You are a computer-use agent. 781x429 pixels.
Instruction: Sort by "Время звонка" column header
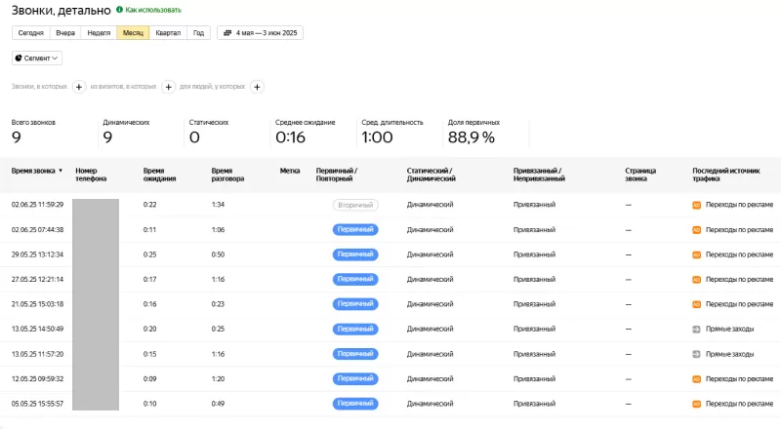point(36,170)
